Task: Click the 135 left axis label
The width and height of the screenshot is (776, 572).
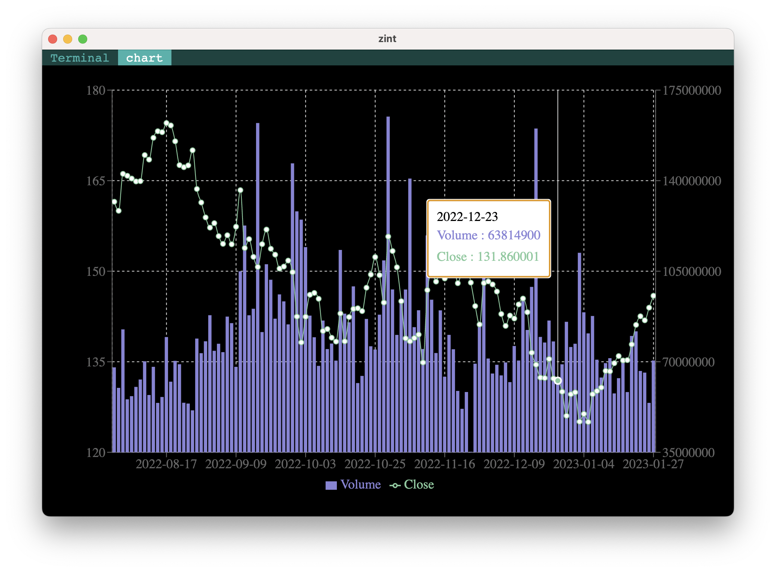Action: pos(95,362)
